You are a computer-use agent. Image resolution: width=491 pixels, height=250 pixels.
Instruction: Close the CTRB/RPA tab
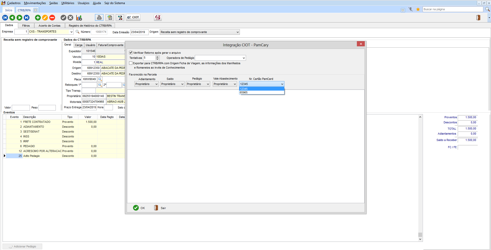coord(36,10)
